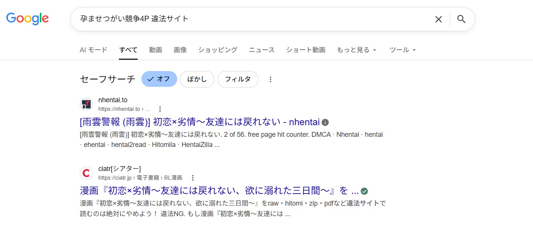
Task: Select the SafeSearch ぼかし option
Action: [x=197, y=79]
